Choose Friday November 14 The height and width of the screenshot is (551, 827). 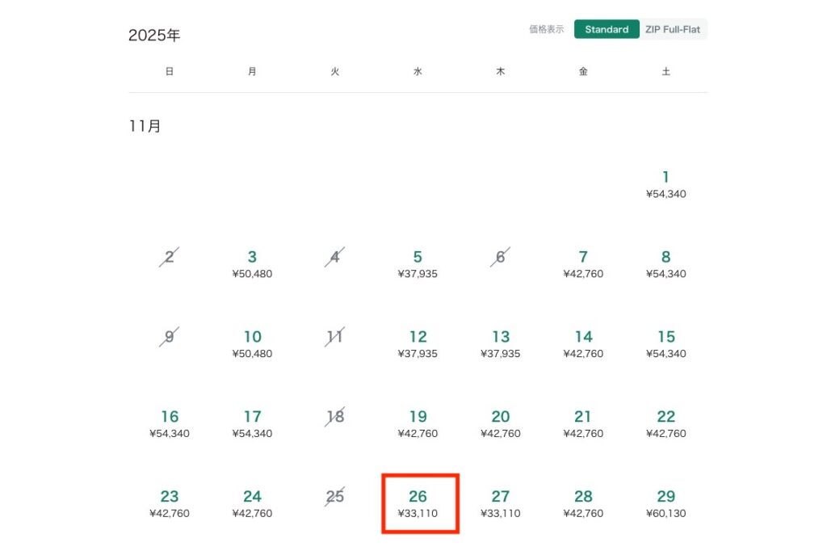[583, 344]
